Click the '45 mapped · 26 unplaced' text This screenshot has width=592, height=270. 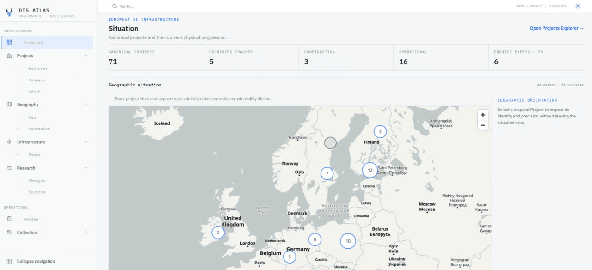[560, 85]
